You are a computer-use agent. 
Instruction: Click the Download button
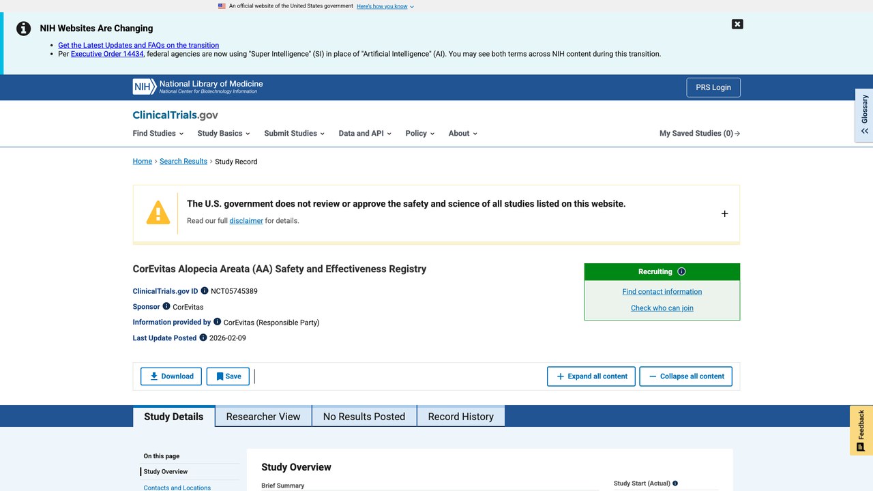(171, 376)
